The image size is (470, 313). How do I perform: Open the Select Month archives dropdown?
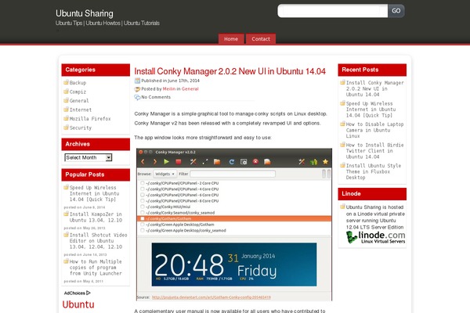click(88, 157)
